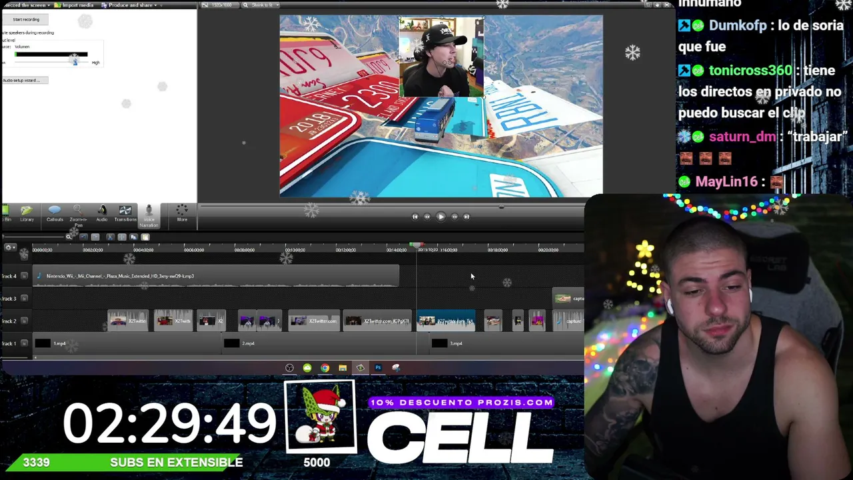Open the Zoom-n-Pan tab

pos(78,216)
